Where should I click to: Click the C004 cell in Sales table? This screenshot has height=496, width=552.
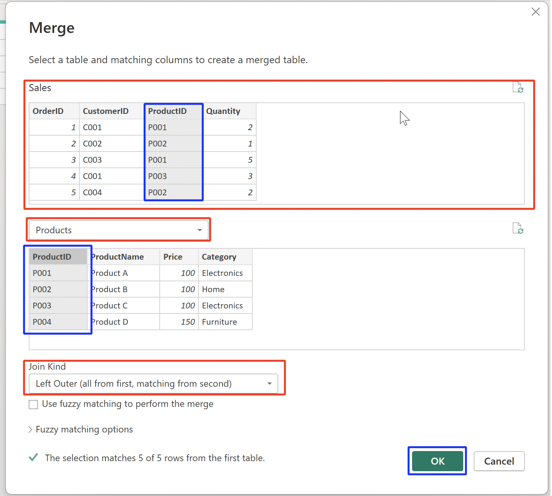pos(112,193)
